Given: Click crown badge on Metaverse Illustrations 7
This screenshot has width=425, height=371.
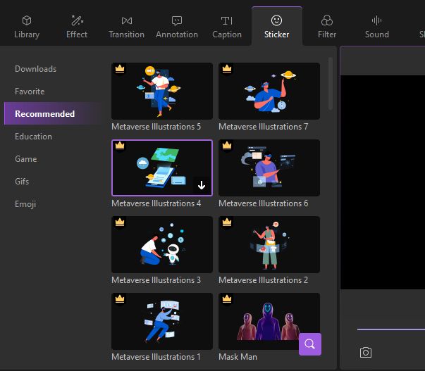Looking at the screenshot, I should [x=227, y=68].
